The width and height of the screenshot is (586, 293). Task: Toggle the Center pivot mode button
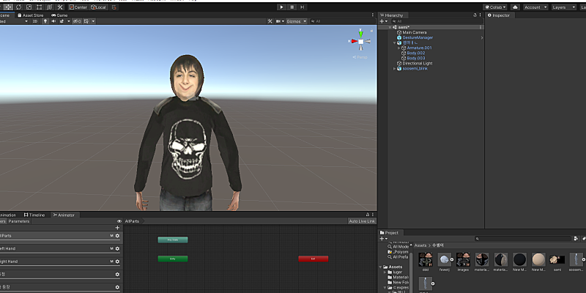(x=78, y=7)
